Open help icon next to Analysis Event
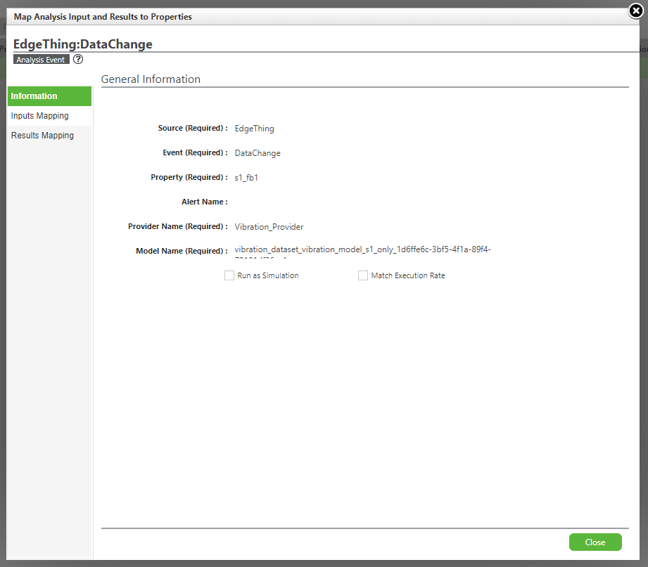 (78, 60)
